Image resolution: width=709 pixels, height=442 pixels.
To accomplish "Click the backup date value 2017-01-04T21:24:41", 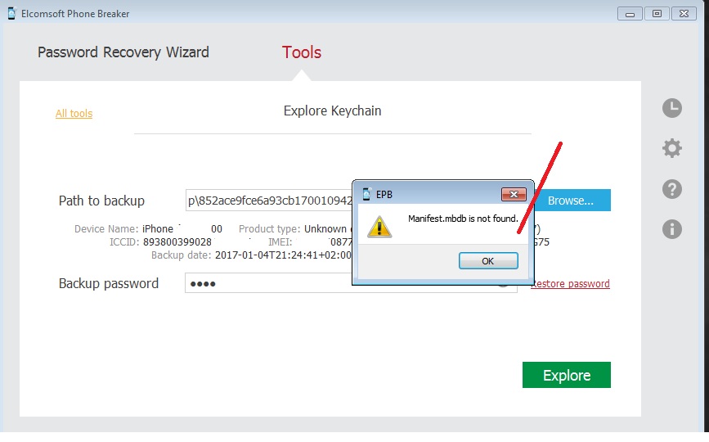I will click(283, 255).
